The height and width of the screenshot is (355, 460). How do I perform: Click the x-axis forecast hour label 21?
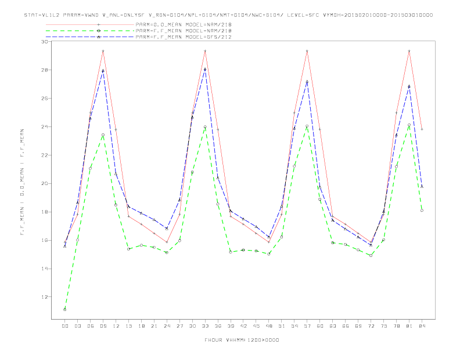154,326
